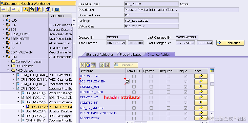248x123 pixels.
Task: Expand the BW tree node
Action: point(3,48)
